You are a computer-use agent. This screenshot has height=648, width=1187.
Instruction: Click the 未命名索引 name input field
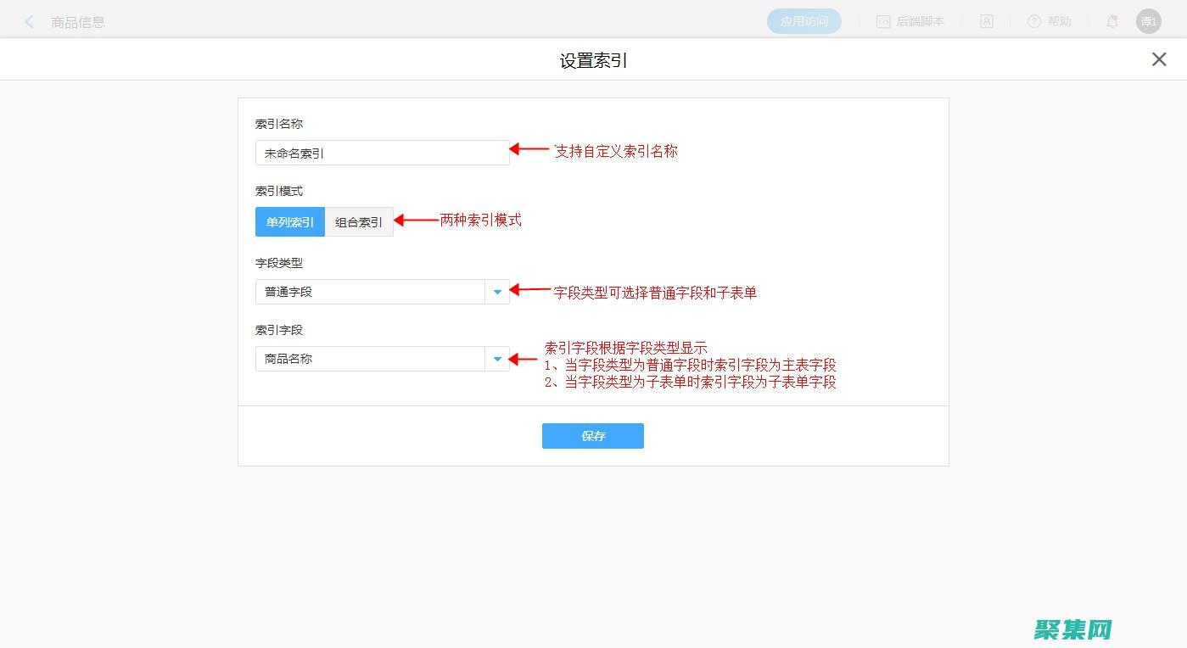(x=382, y=153)
